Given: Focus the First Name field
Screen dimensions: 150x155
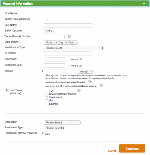Looking at the screenshot, I should 68,14.
